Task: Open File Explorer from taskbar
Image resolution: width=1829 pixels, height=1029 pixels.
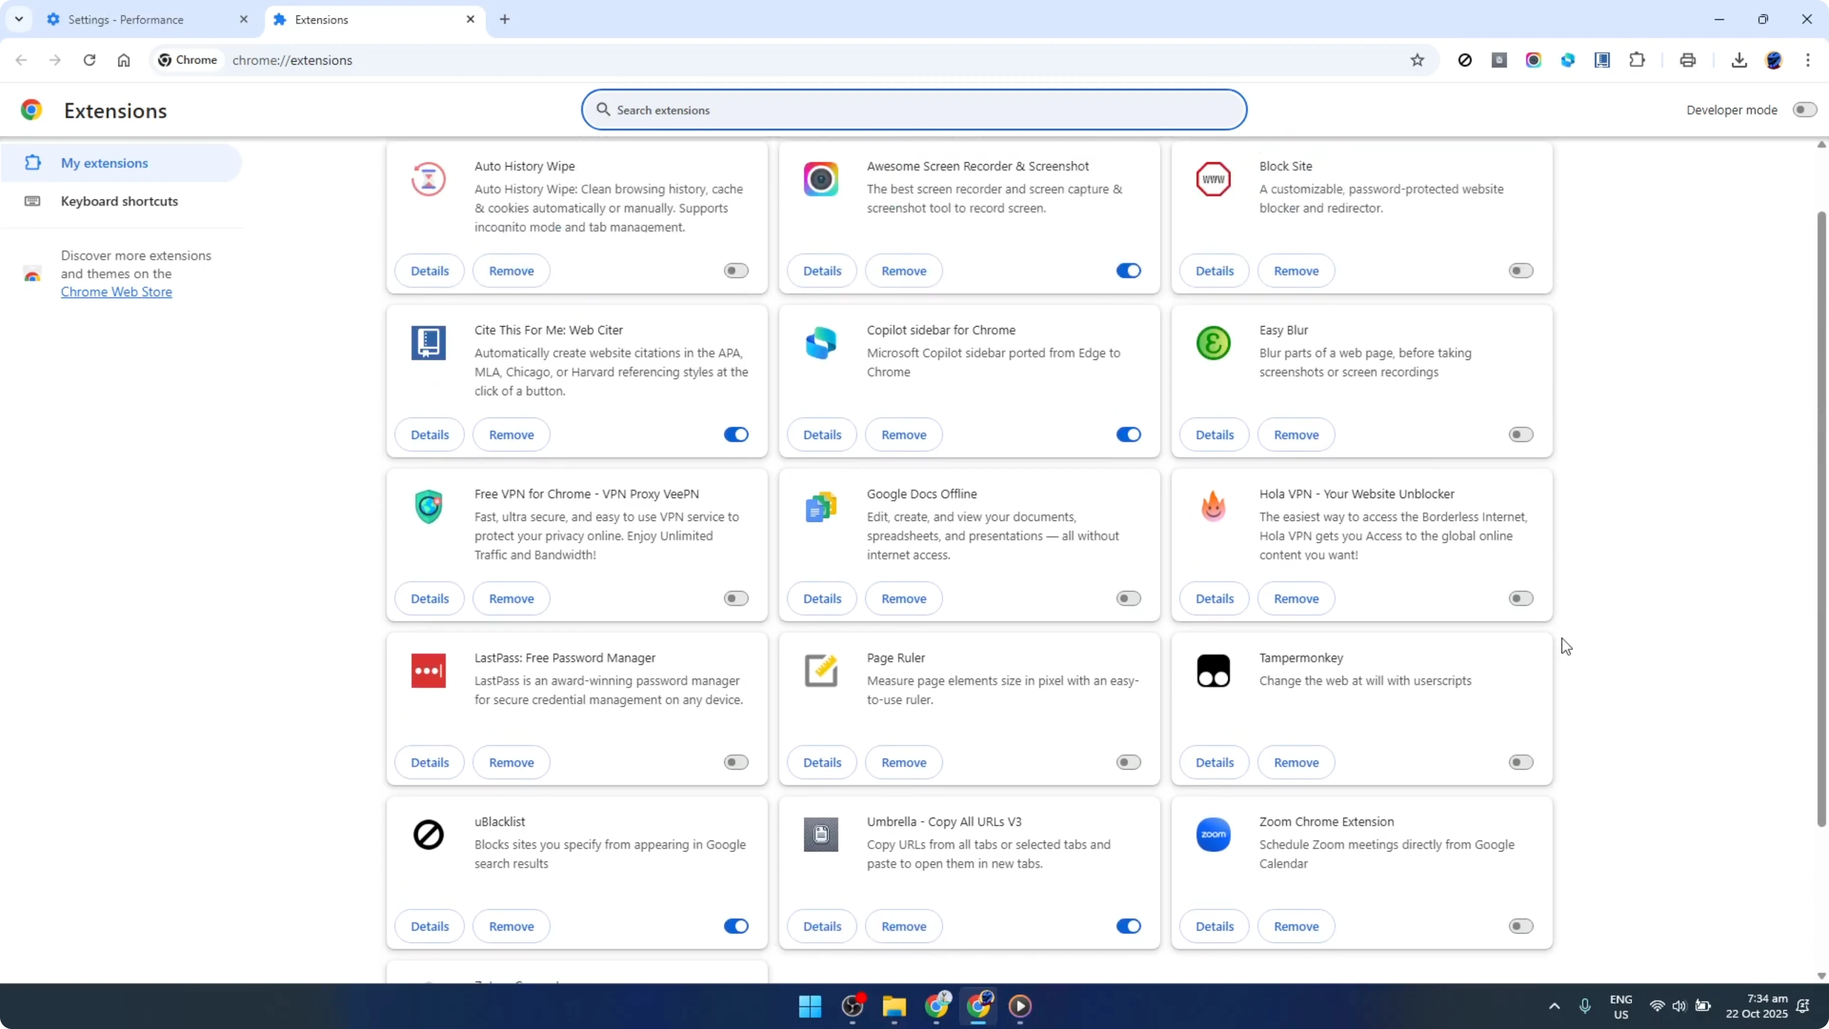Action: pyautogui.click(x=894, y=1006)
